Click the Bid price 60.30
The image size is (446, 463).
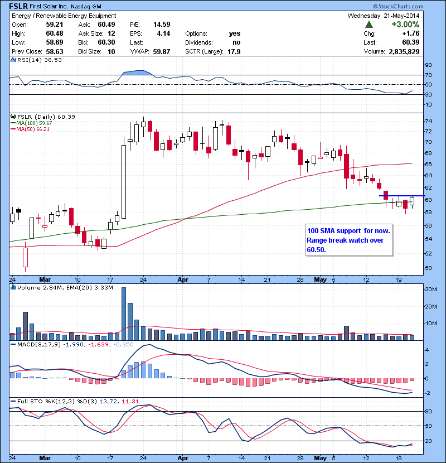pyautogui.click(x=106, y=42)
